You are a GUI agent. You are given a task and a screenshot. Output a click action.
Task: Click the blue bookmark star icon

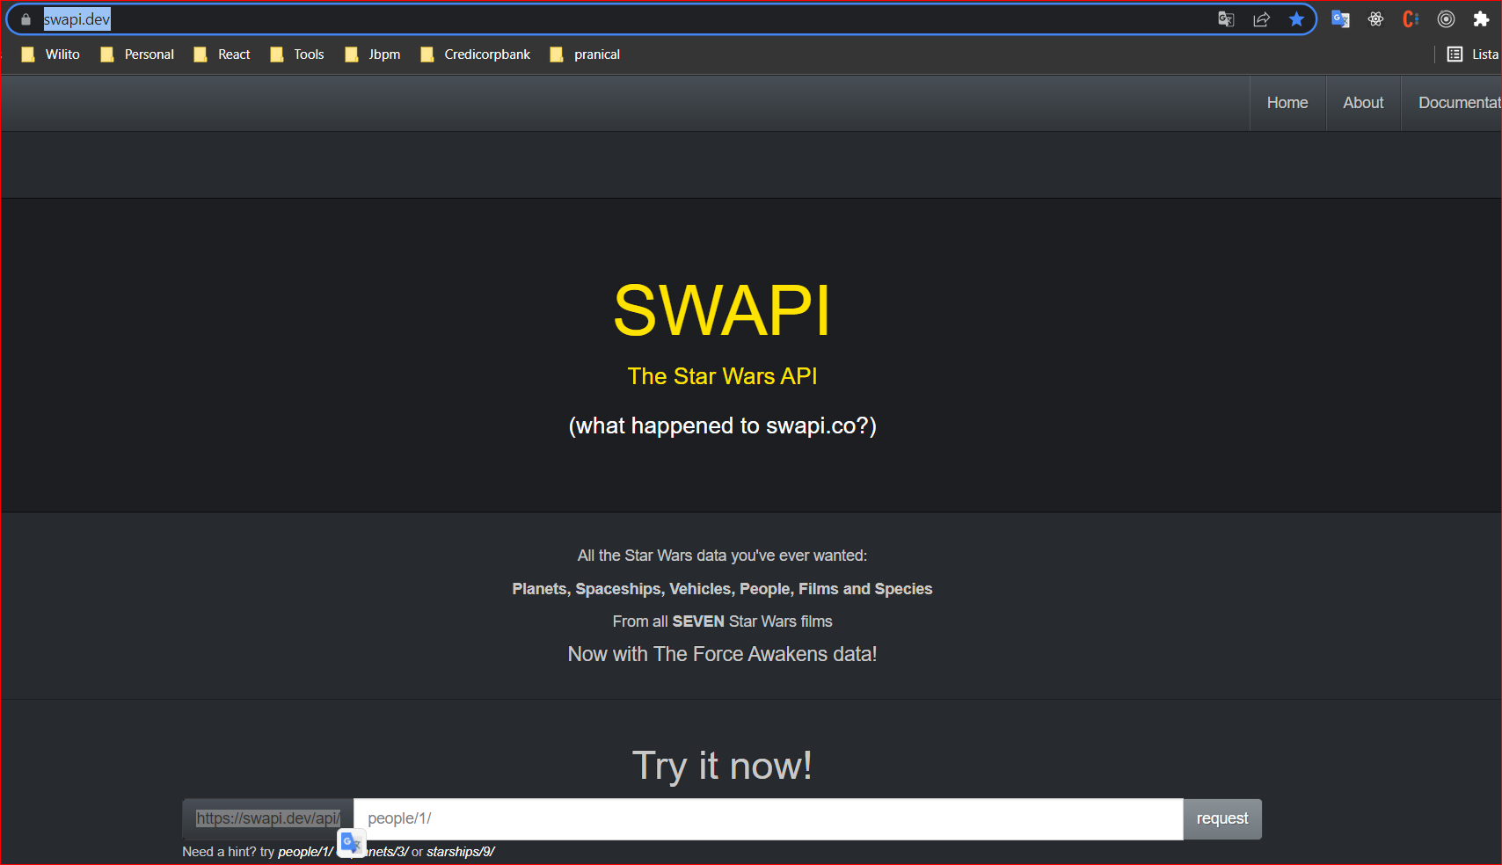[1296, 19]
